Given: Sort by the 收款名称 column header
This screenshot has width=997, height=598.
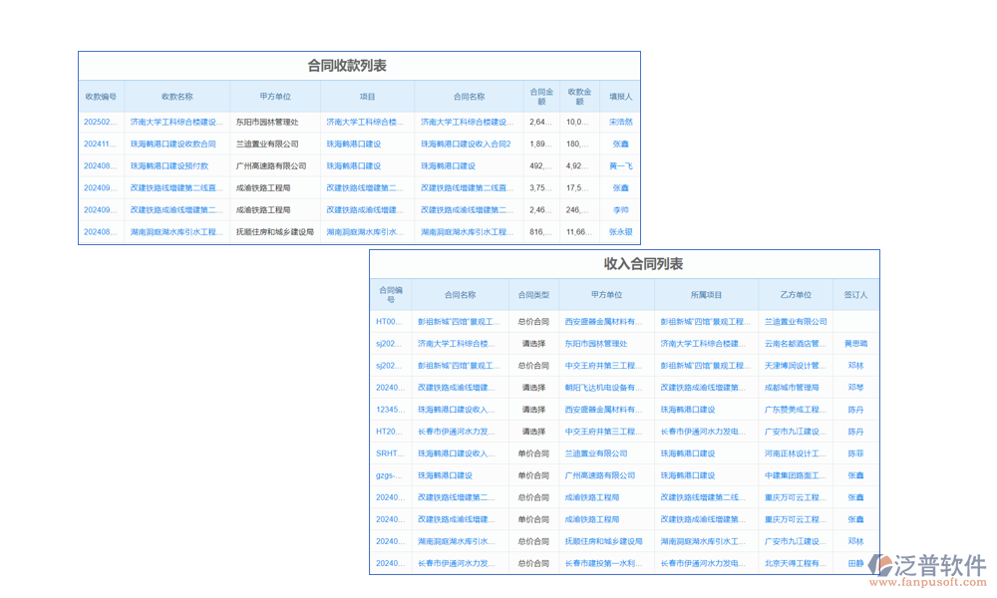Looking at the screenshot, I should pos(176,97).
